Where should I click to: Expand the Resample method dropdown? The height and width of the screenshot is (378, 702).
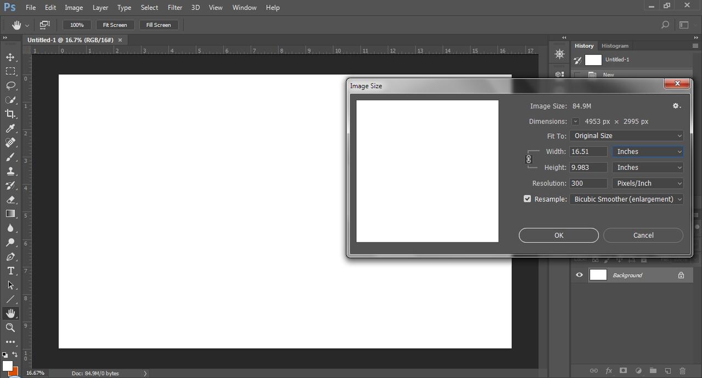pyautogui.click(x=626, y=199)
